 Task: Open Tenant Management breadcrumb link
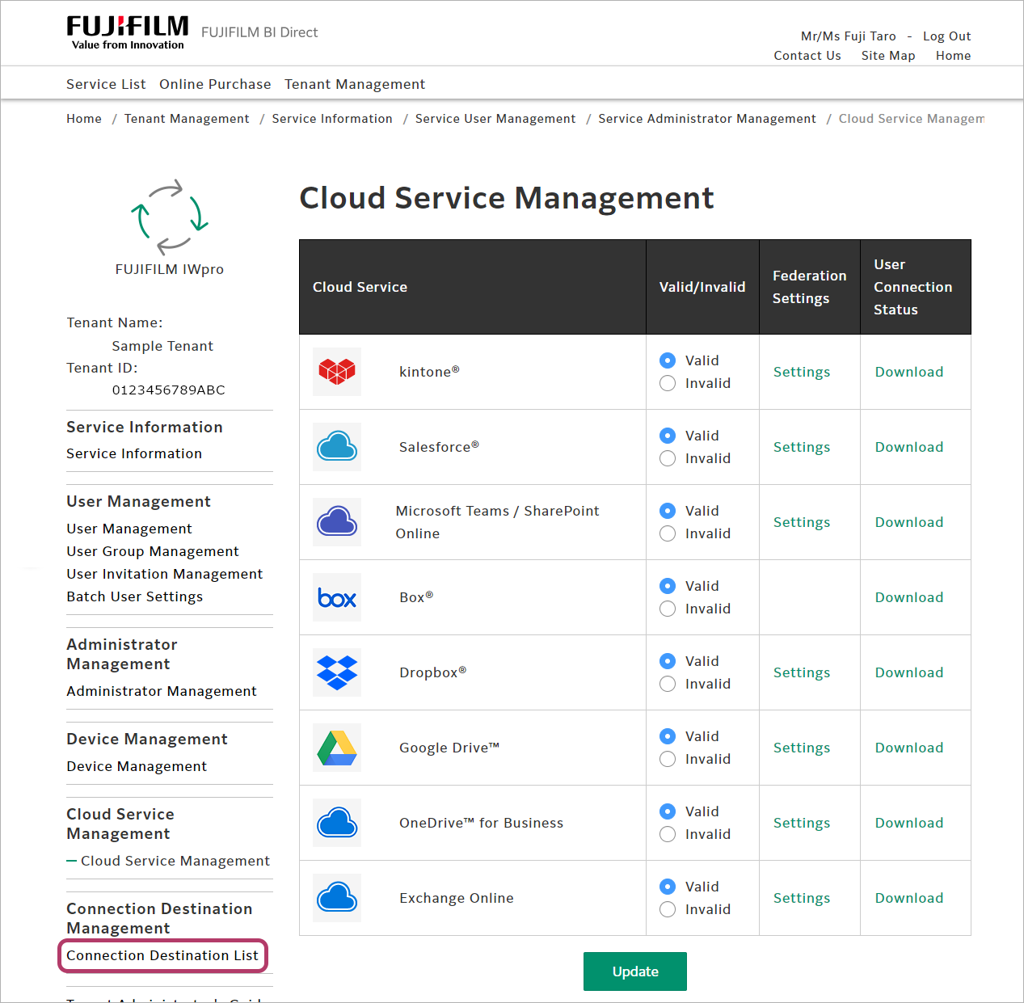pos(187,119)
